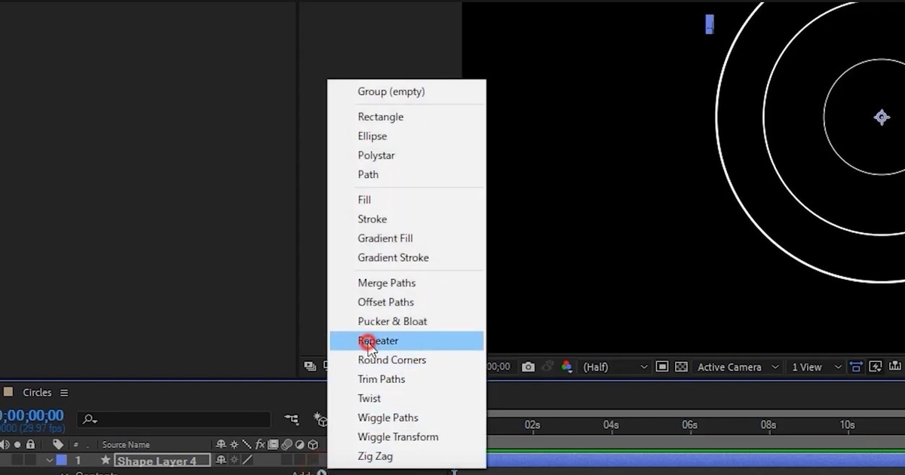Click the Effect fx column header
This screenshot has height=475, width=905.
point(260,445)
